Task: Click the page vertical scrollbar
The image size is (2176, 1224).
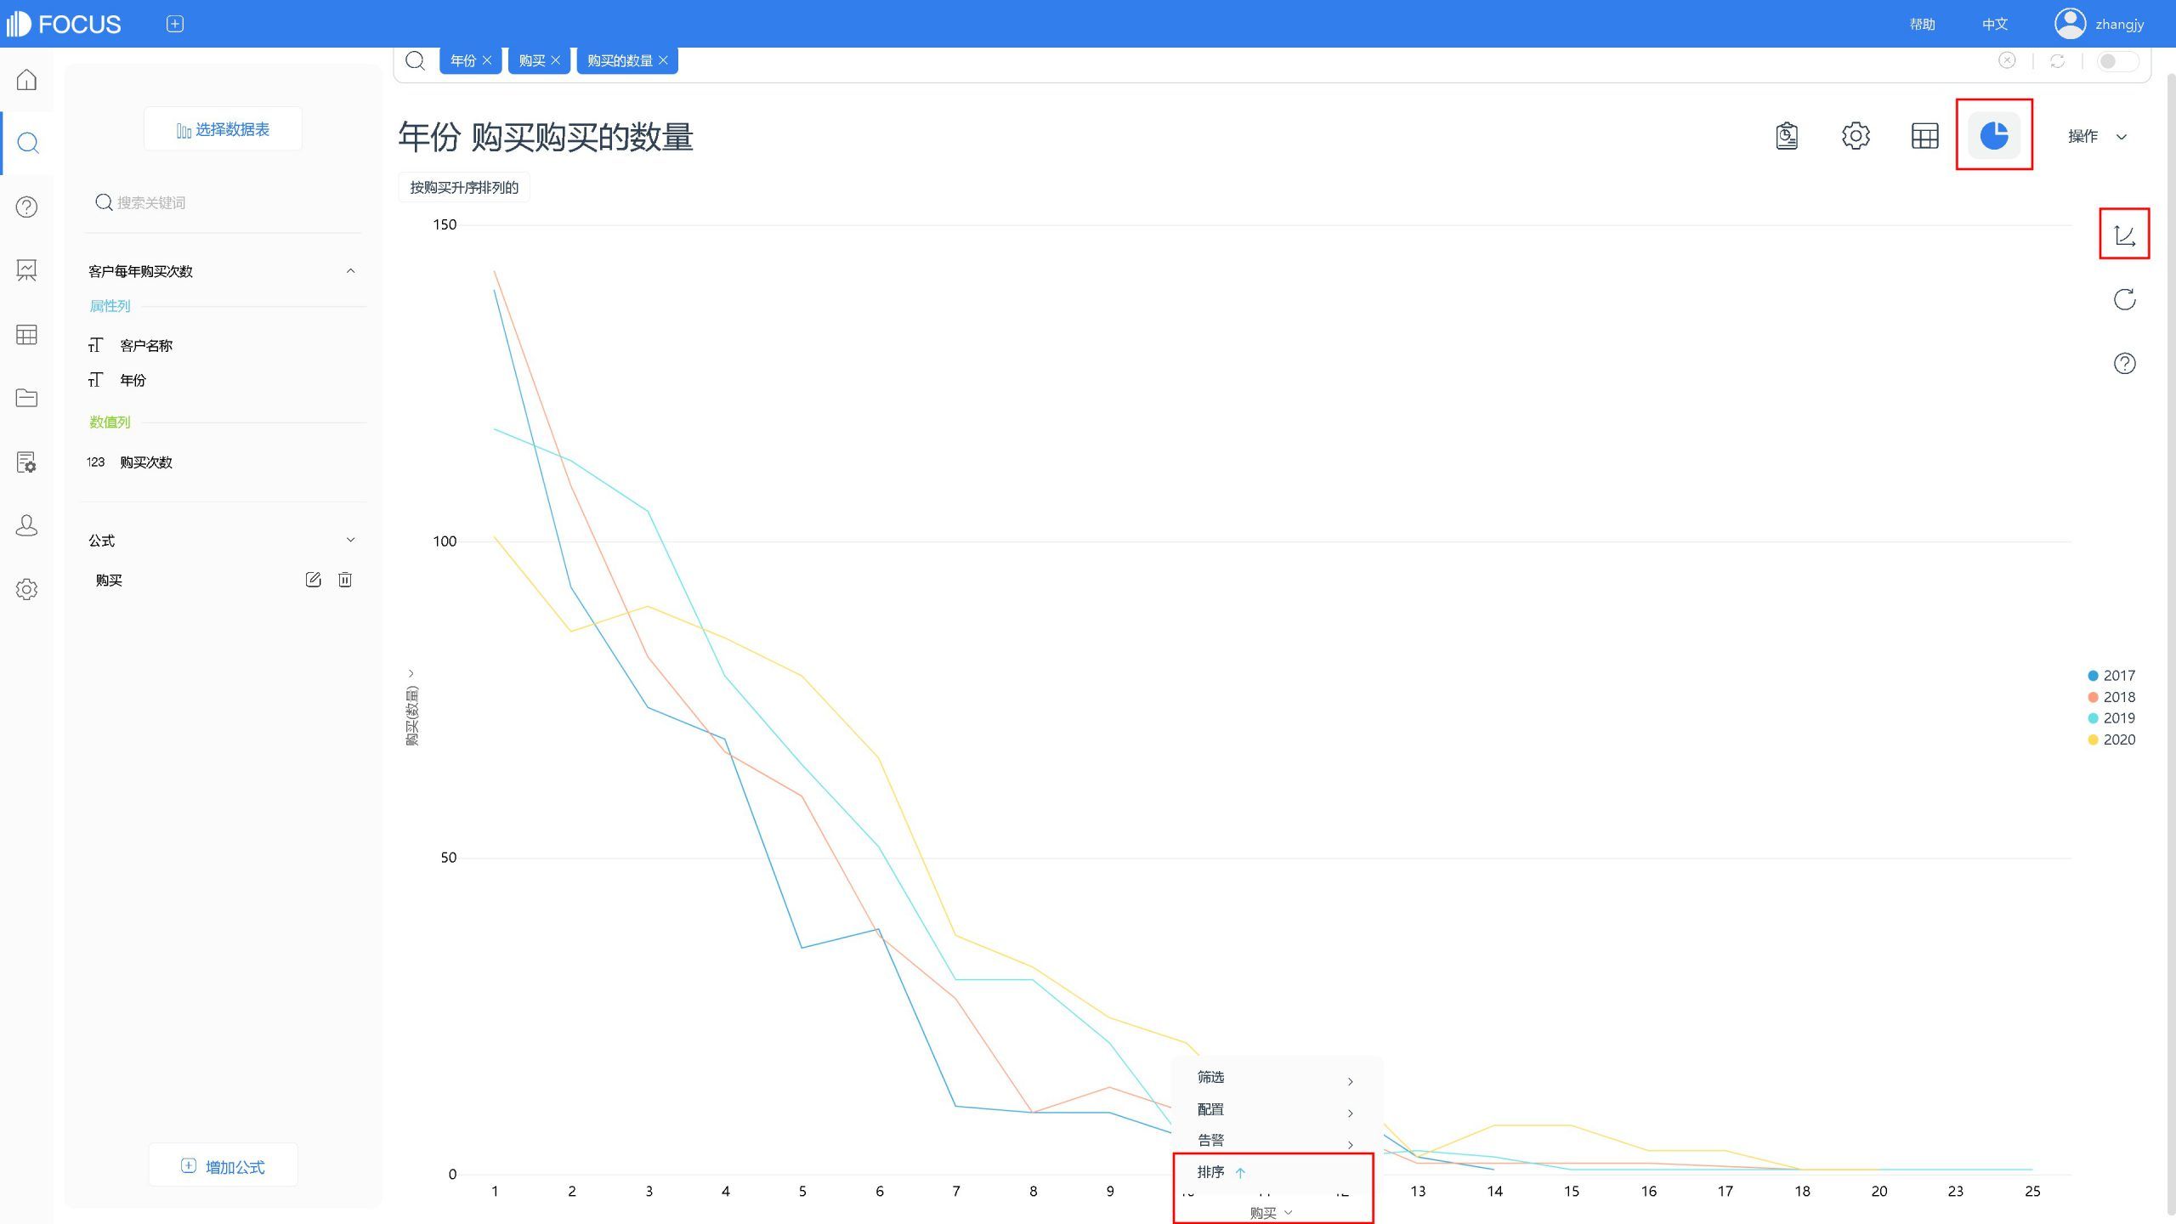Action: coord(2170,646)
